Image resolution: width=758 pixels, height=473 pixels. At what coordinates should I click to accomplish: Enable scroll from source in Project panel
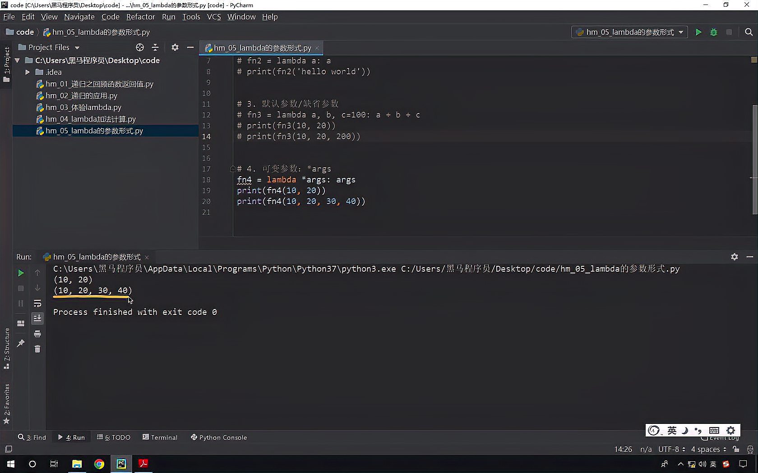[x=140, y=47]
